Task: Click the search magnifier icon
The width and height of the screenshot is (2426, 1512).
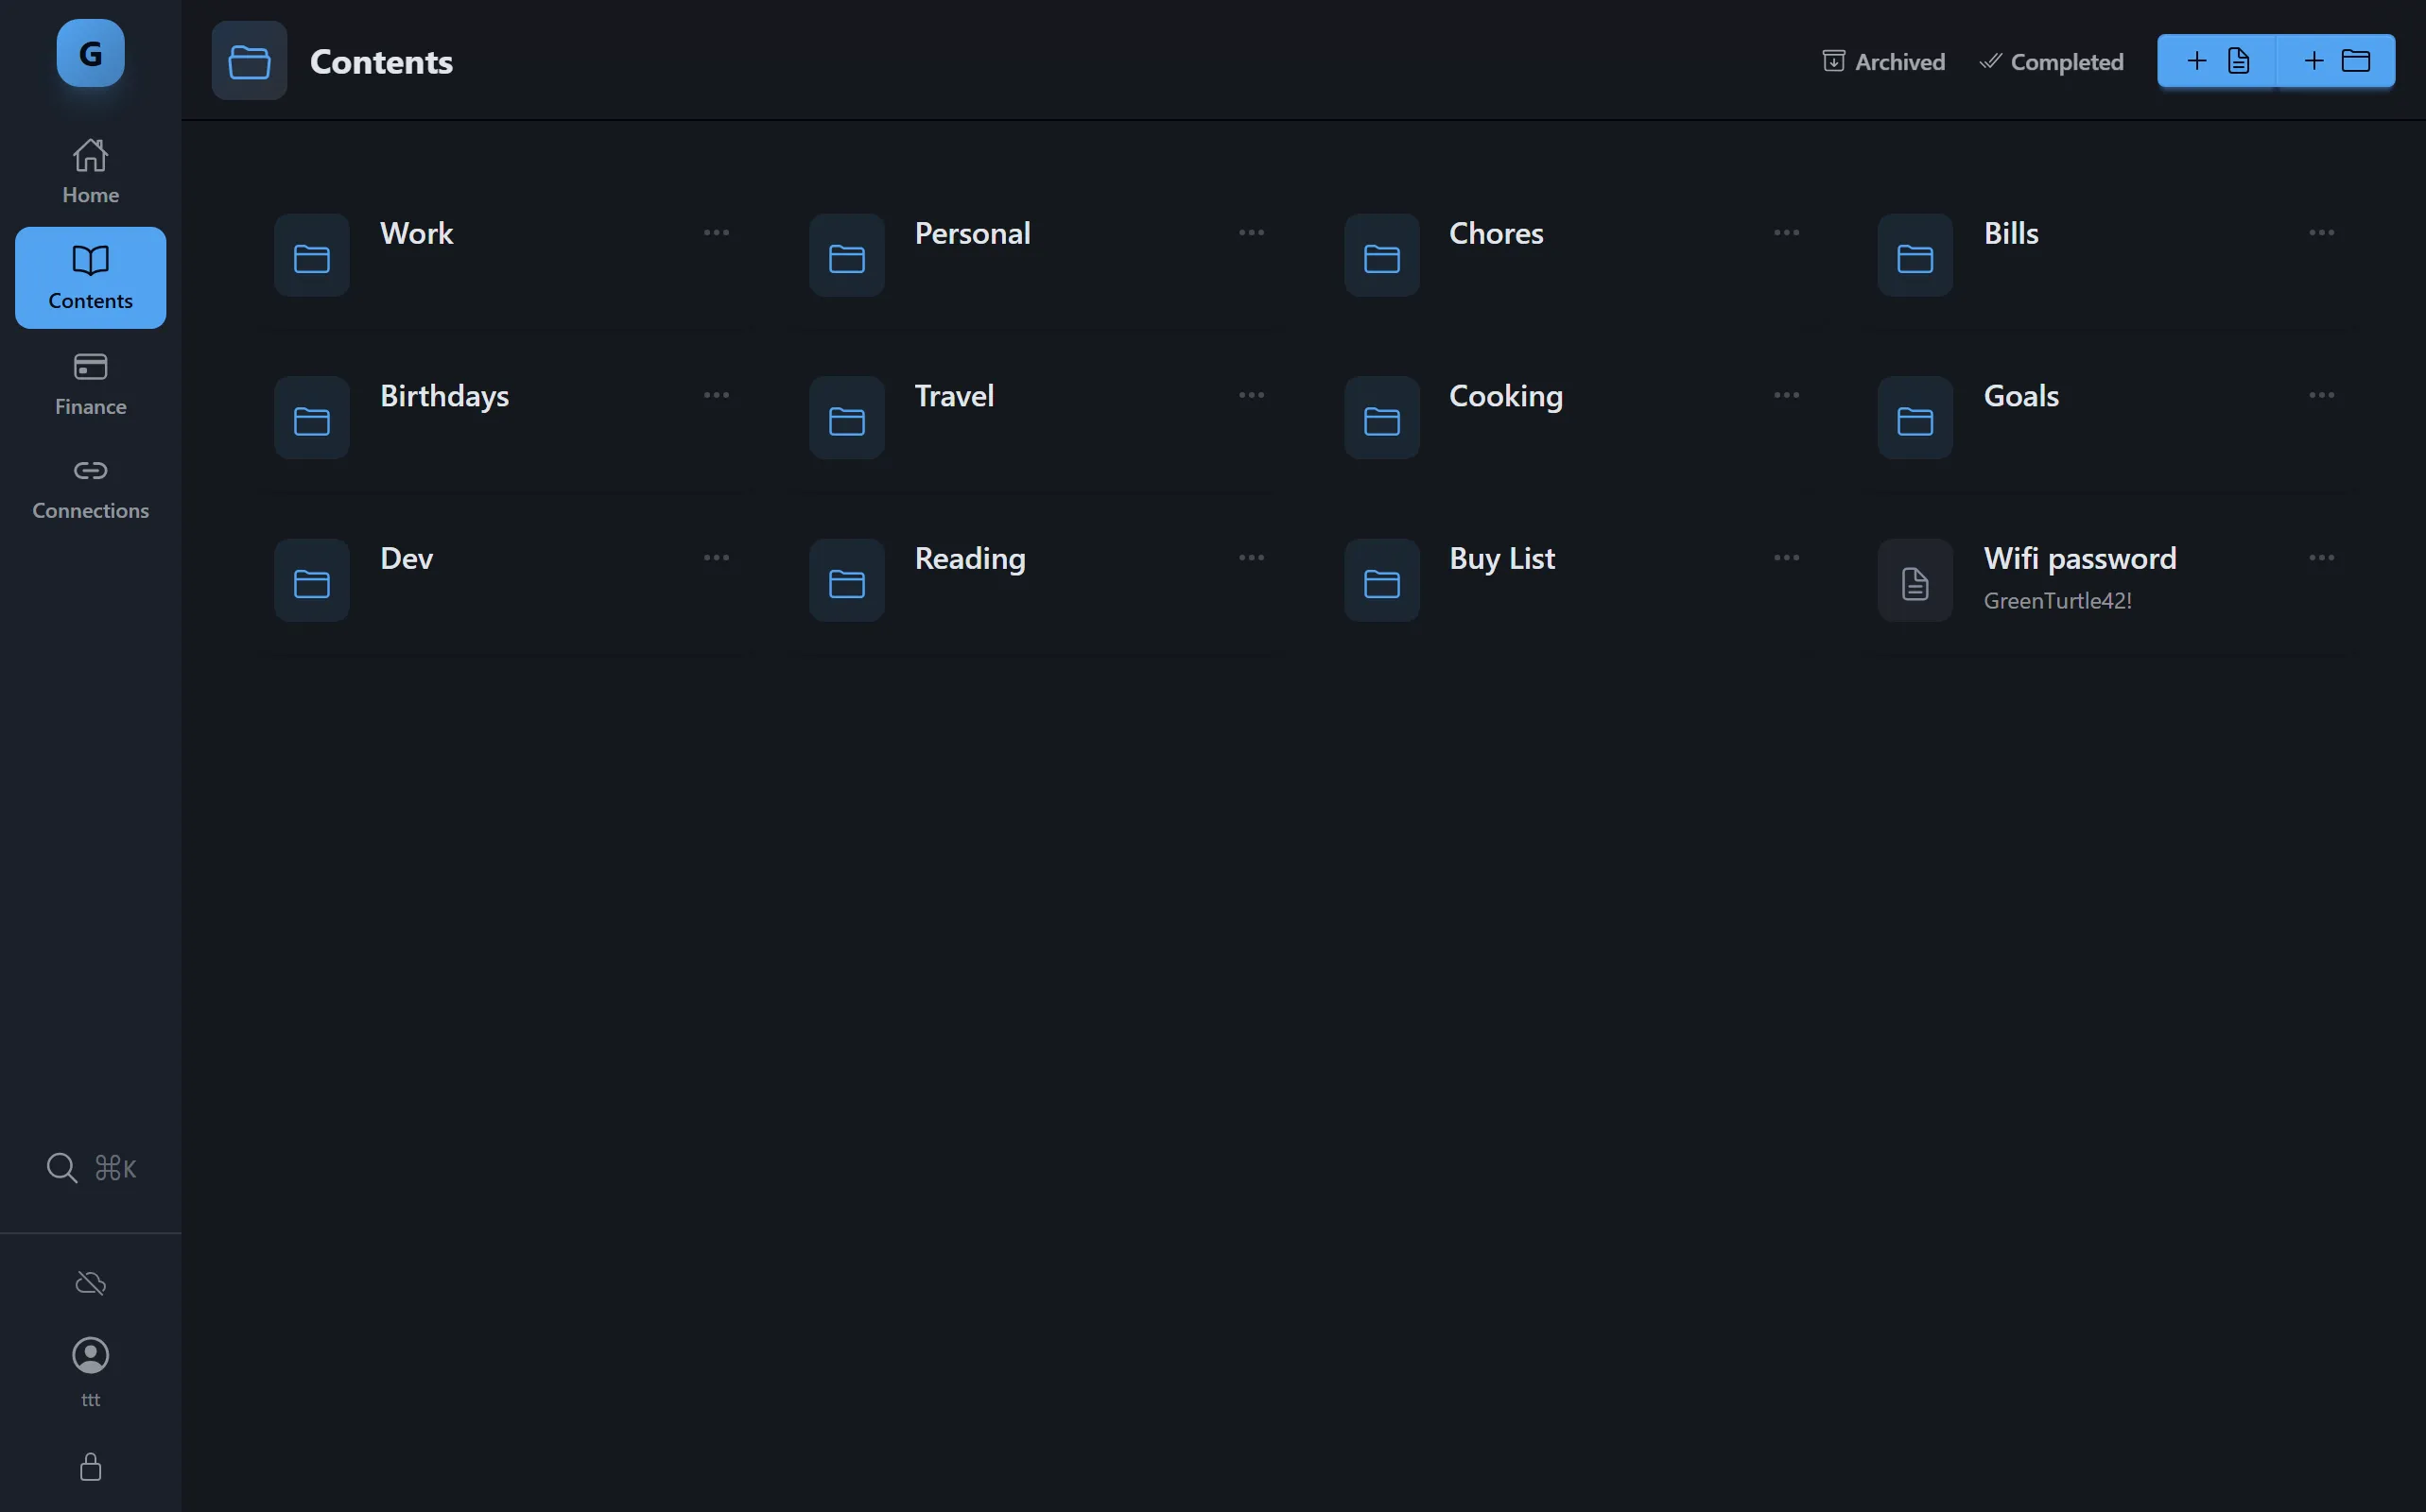Action: (62, 1167)
